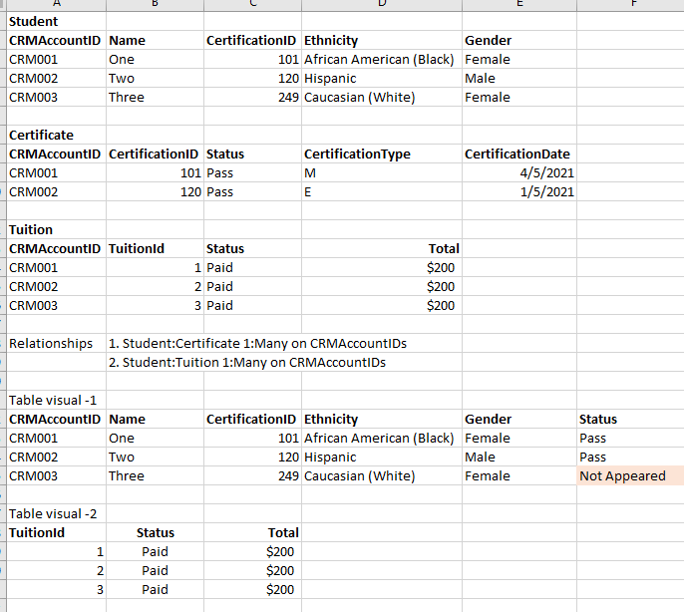
Task: Select 'Certificate' section title cell
Action: 56,136
